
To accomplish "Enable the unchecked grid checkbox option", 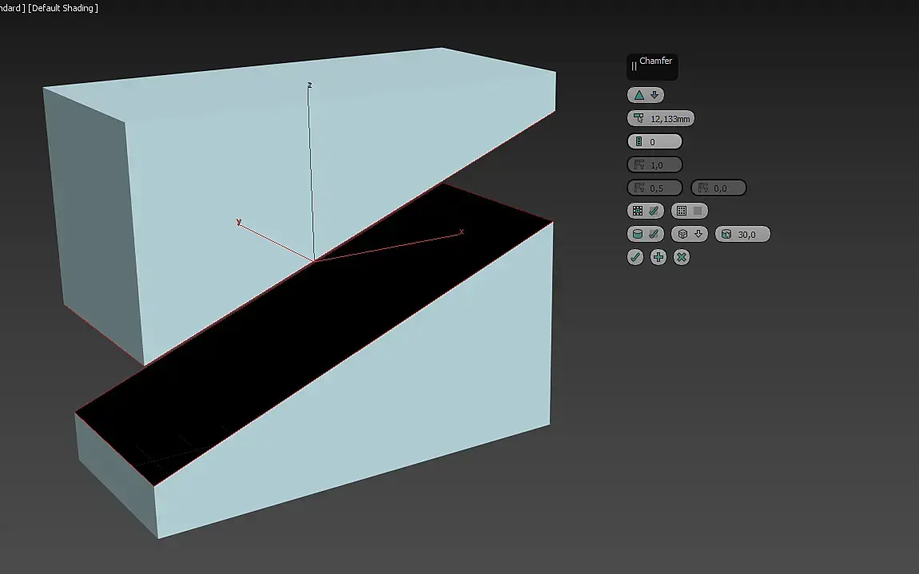I will click(x=689, y=211).
